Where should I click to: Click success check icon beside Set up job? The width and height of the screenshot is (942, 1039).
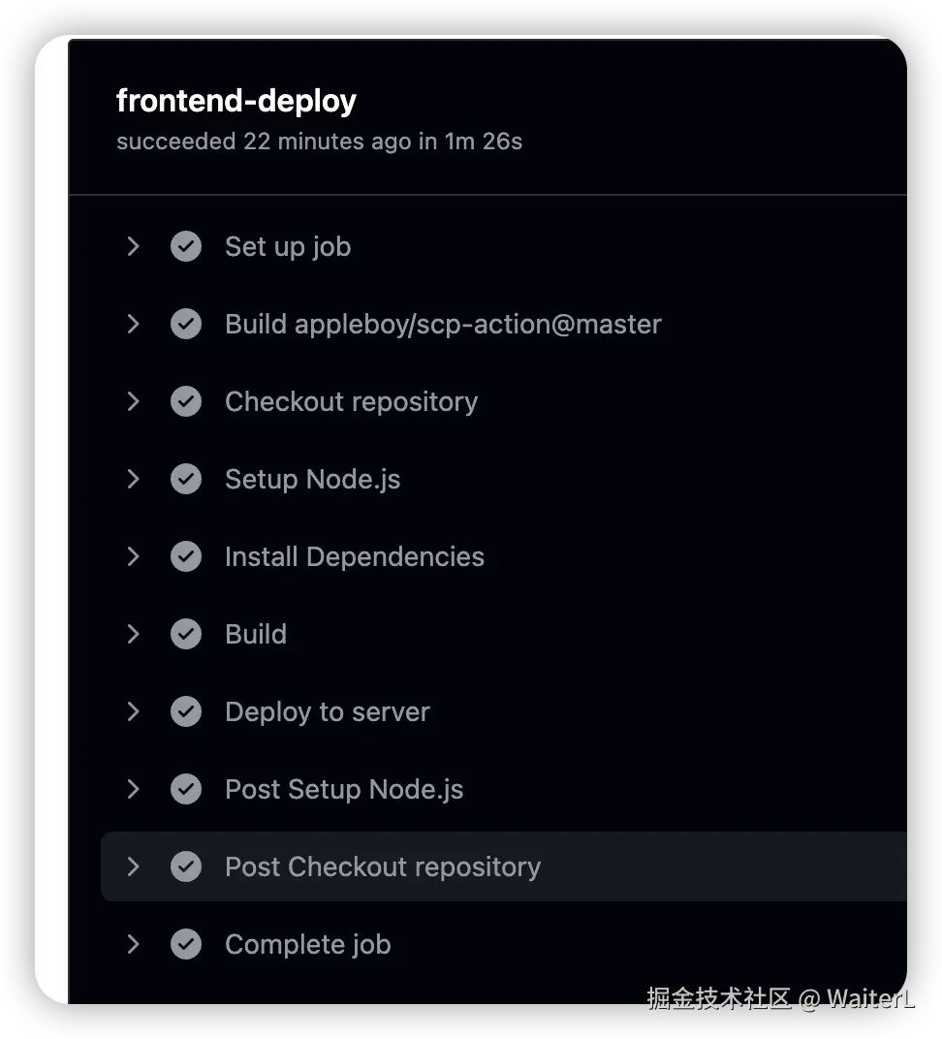point(186,246)
